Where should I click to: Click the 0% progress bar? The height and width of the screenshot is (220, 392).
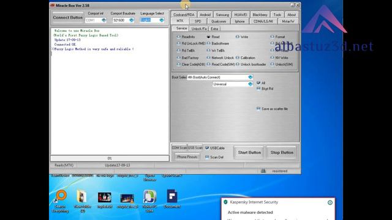pos(110,158)
